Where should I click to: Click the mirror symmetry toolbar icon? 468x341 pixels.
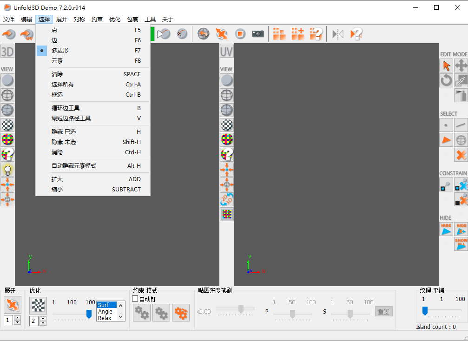pyautogui.click(x=338, y=34)
